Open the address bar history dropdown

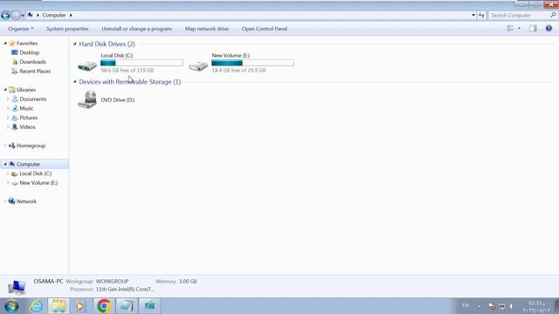pyautogui.click(x=473, y=16)
